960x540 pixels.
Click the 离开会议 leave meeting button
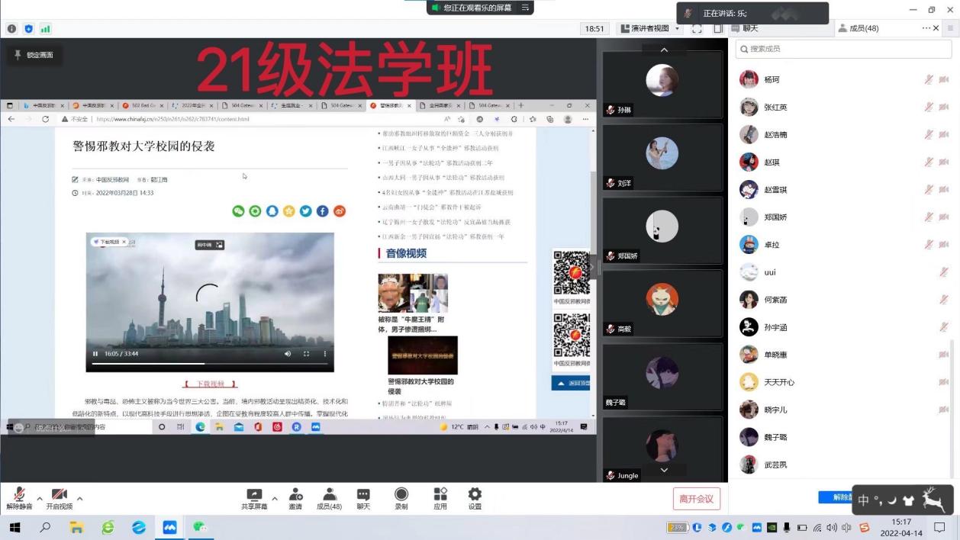(696, 499)
